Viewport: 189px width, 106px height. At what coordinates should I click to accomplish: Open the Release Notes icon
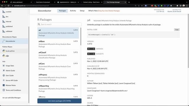[4, 85]
